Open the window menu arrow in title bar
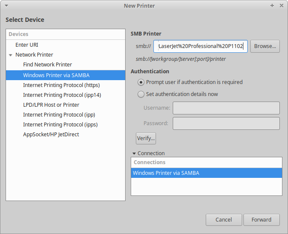Viewport: 288px width, 234px height. tap(7, 6)
